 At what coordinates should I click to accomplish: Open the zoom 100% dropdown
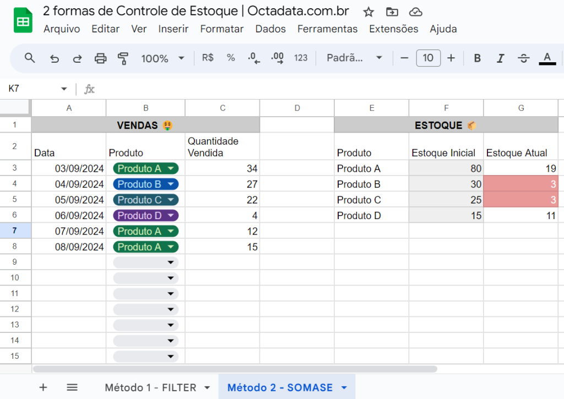click(162, 58)
